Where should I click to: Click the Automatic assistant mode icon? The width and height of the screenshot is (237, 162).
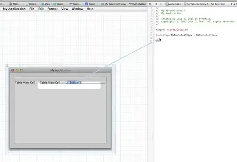tap(167, 4)
